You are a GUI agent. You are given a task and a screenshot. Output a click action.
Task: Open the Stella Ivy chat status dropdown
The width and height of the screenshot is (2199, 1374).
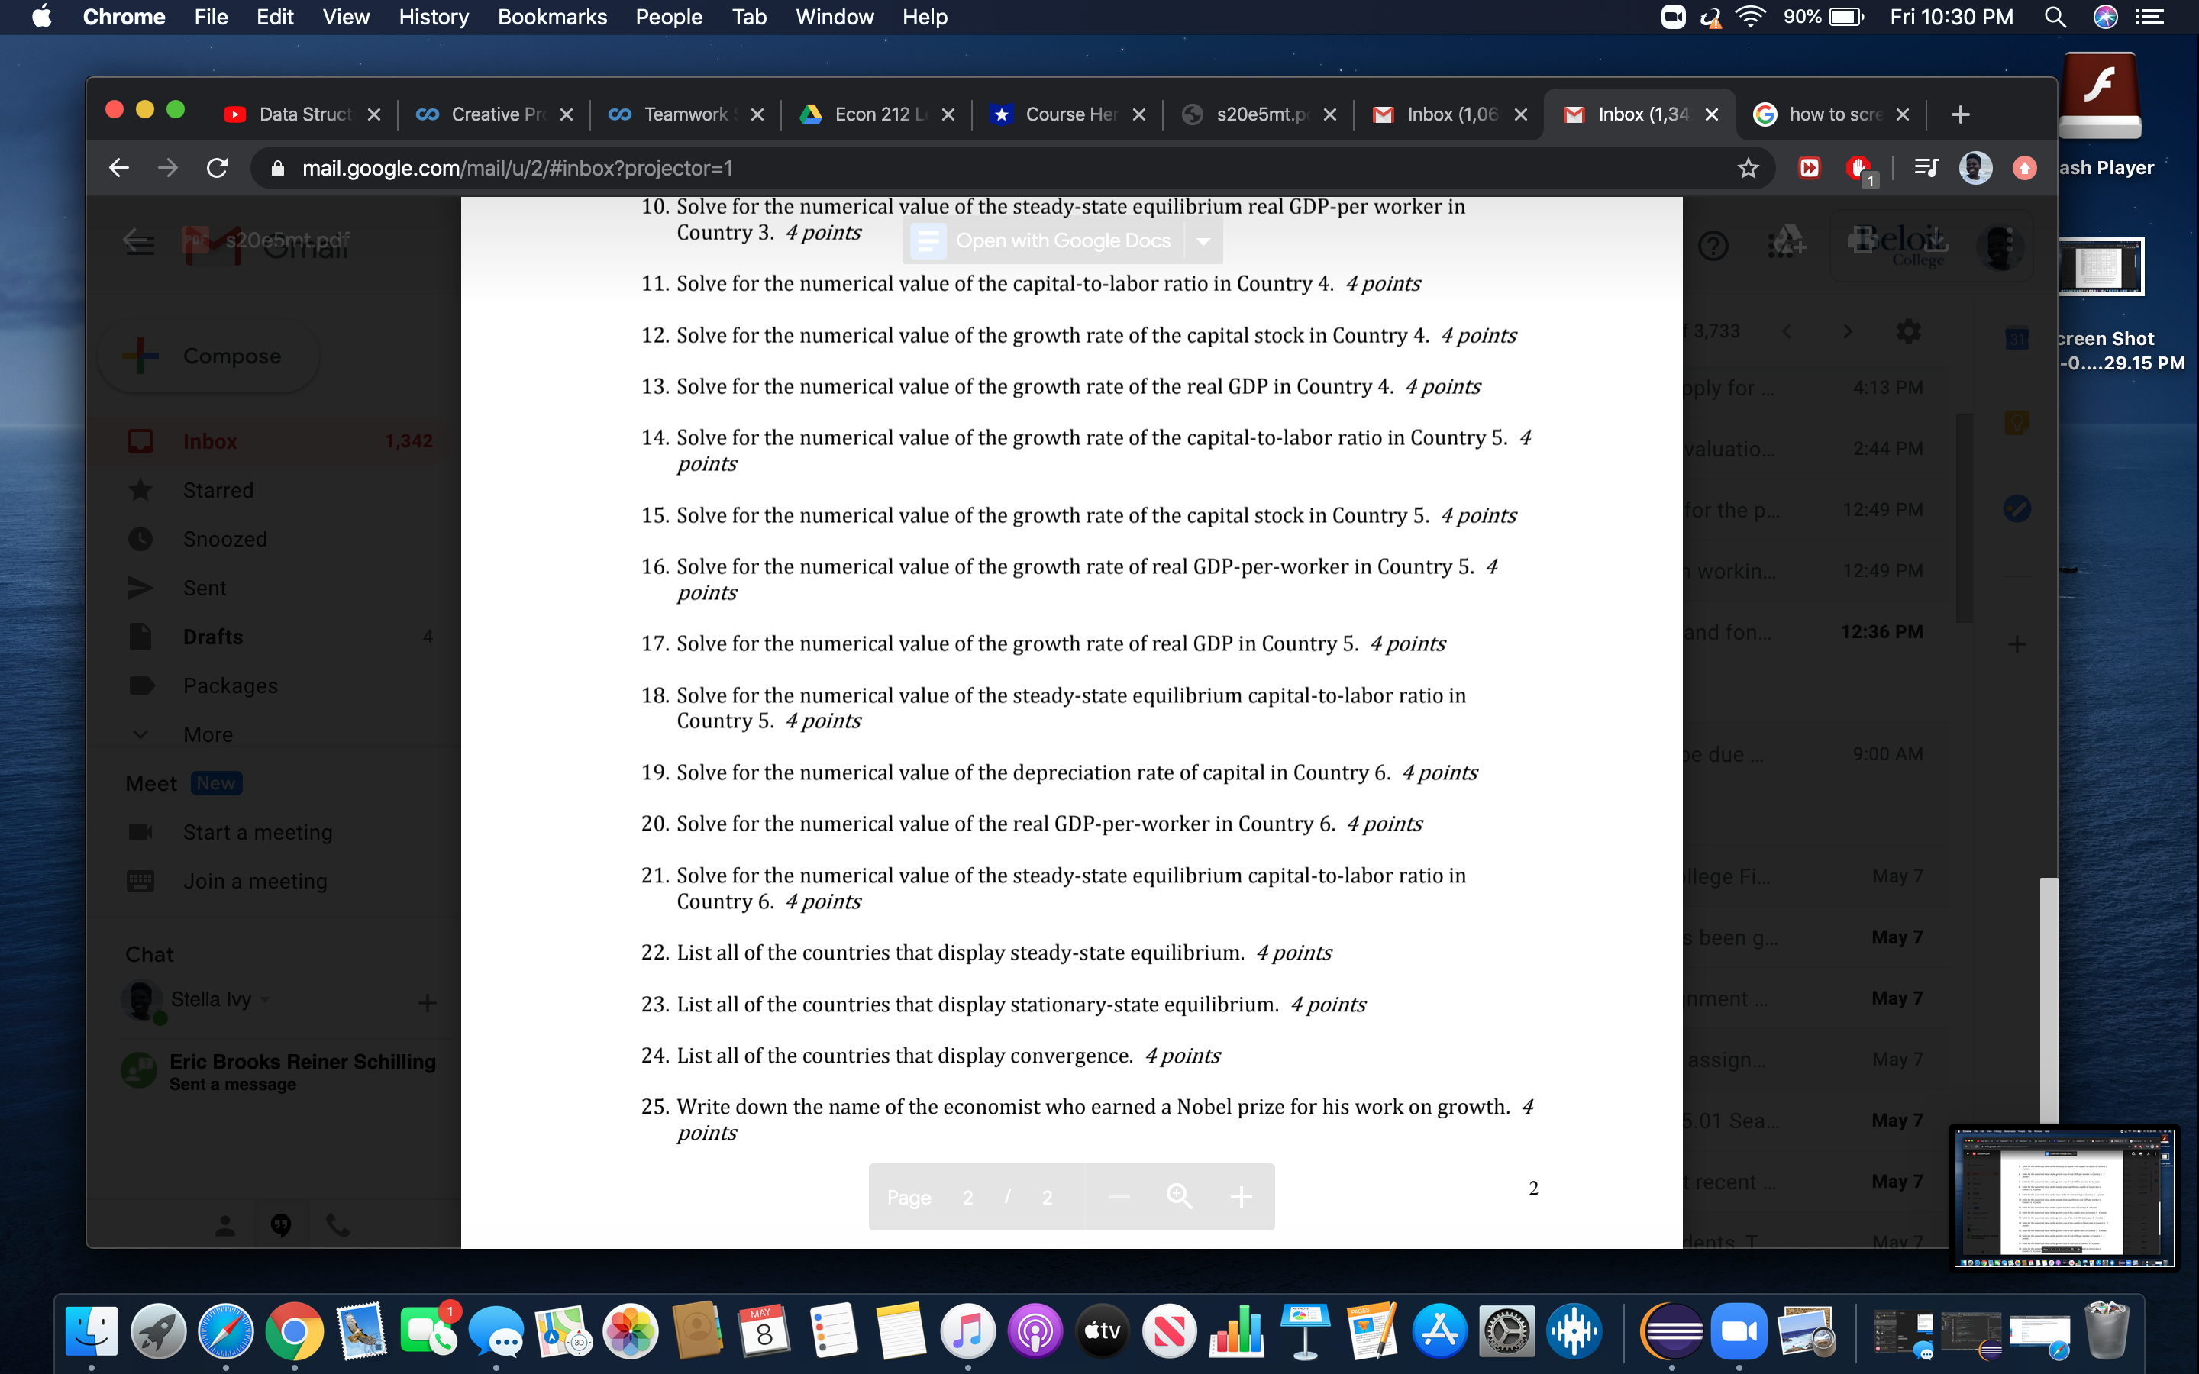point(266,1000)
